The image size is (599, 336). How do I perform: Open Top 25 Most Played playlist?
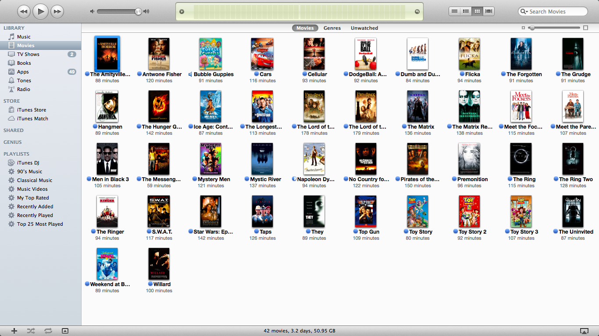pos(40,224)
